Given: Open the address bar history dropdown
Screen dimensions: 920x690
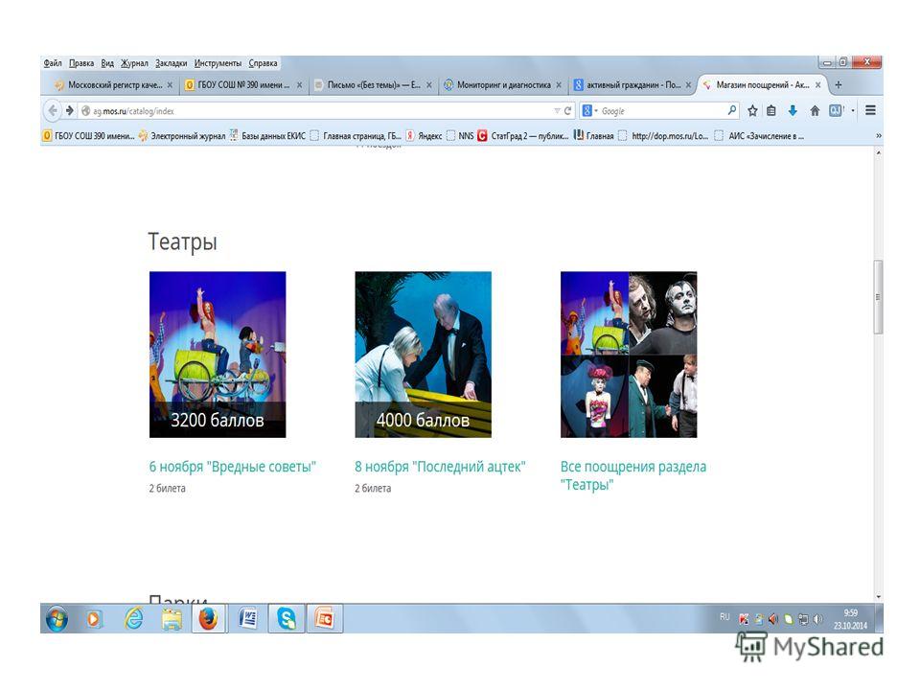Looking at the screenshot, I should click(556, 110).
